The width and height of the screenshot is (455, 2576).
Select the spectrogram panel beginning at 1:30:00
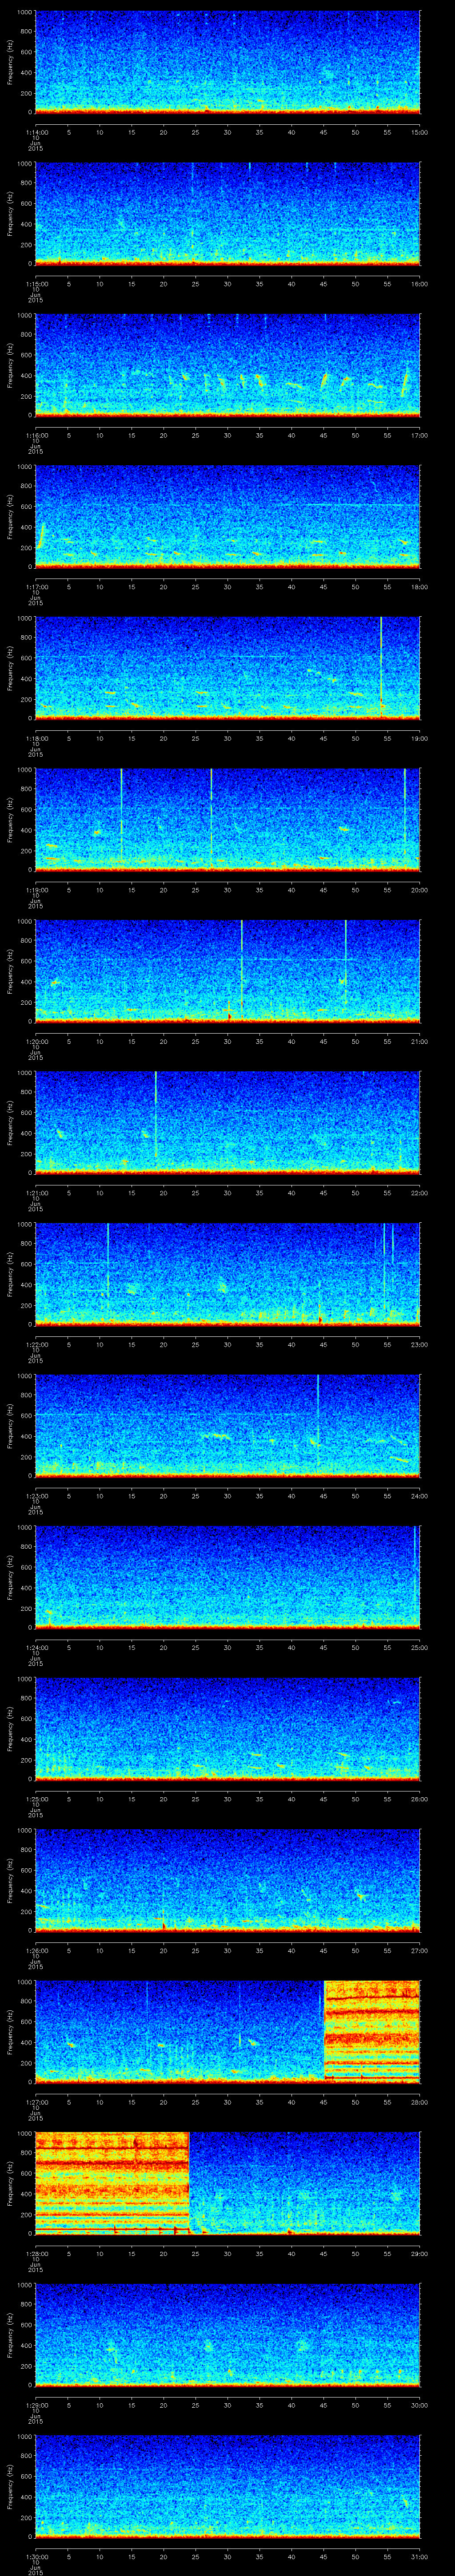click(228, 2486)
